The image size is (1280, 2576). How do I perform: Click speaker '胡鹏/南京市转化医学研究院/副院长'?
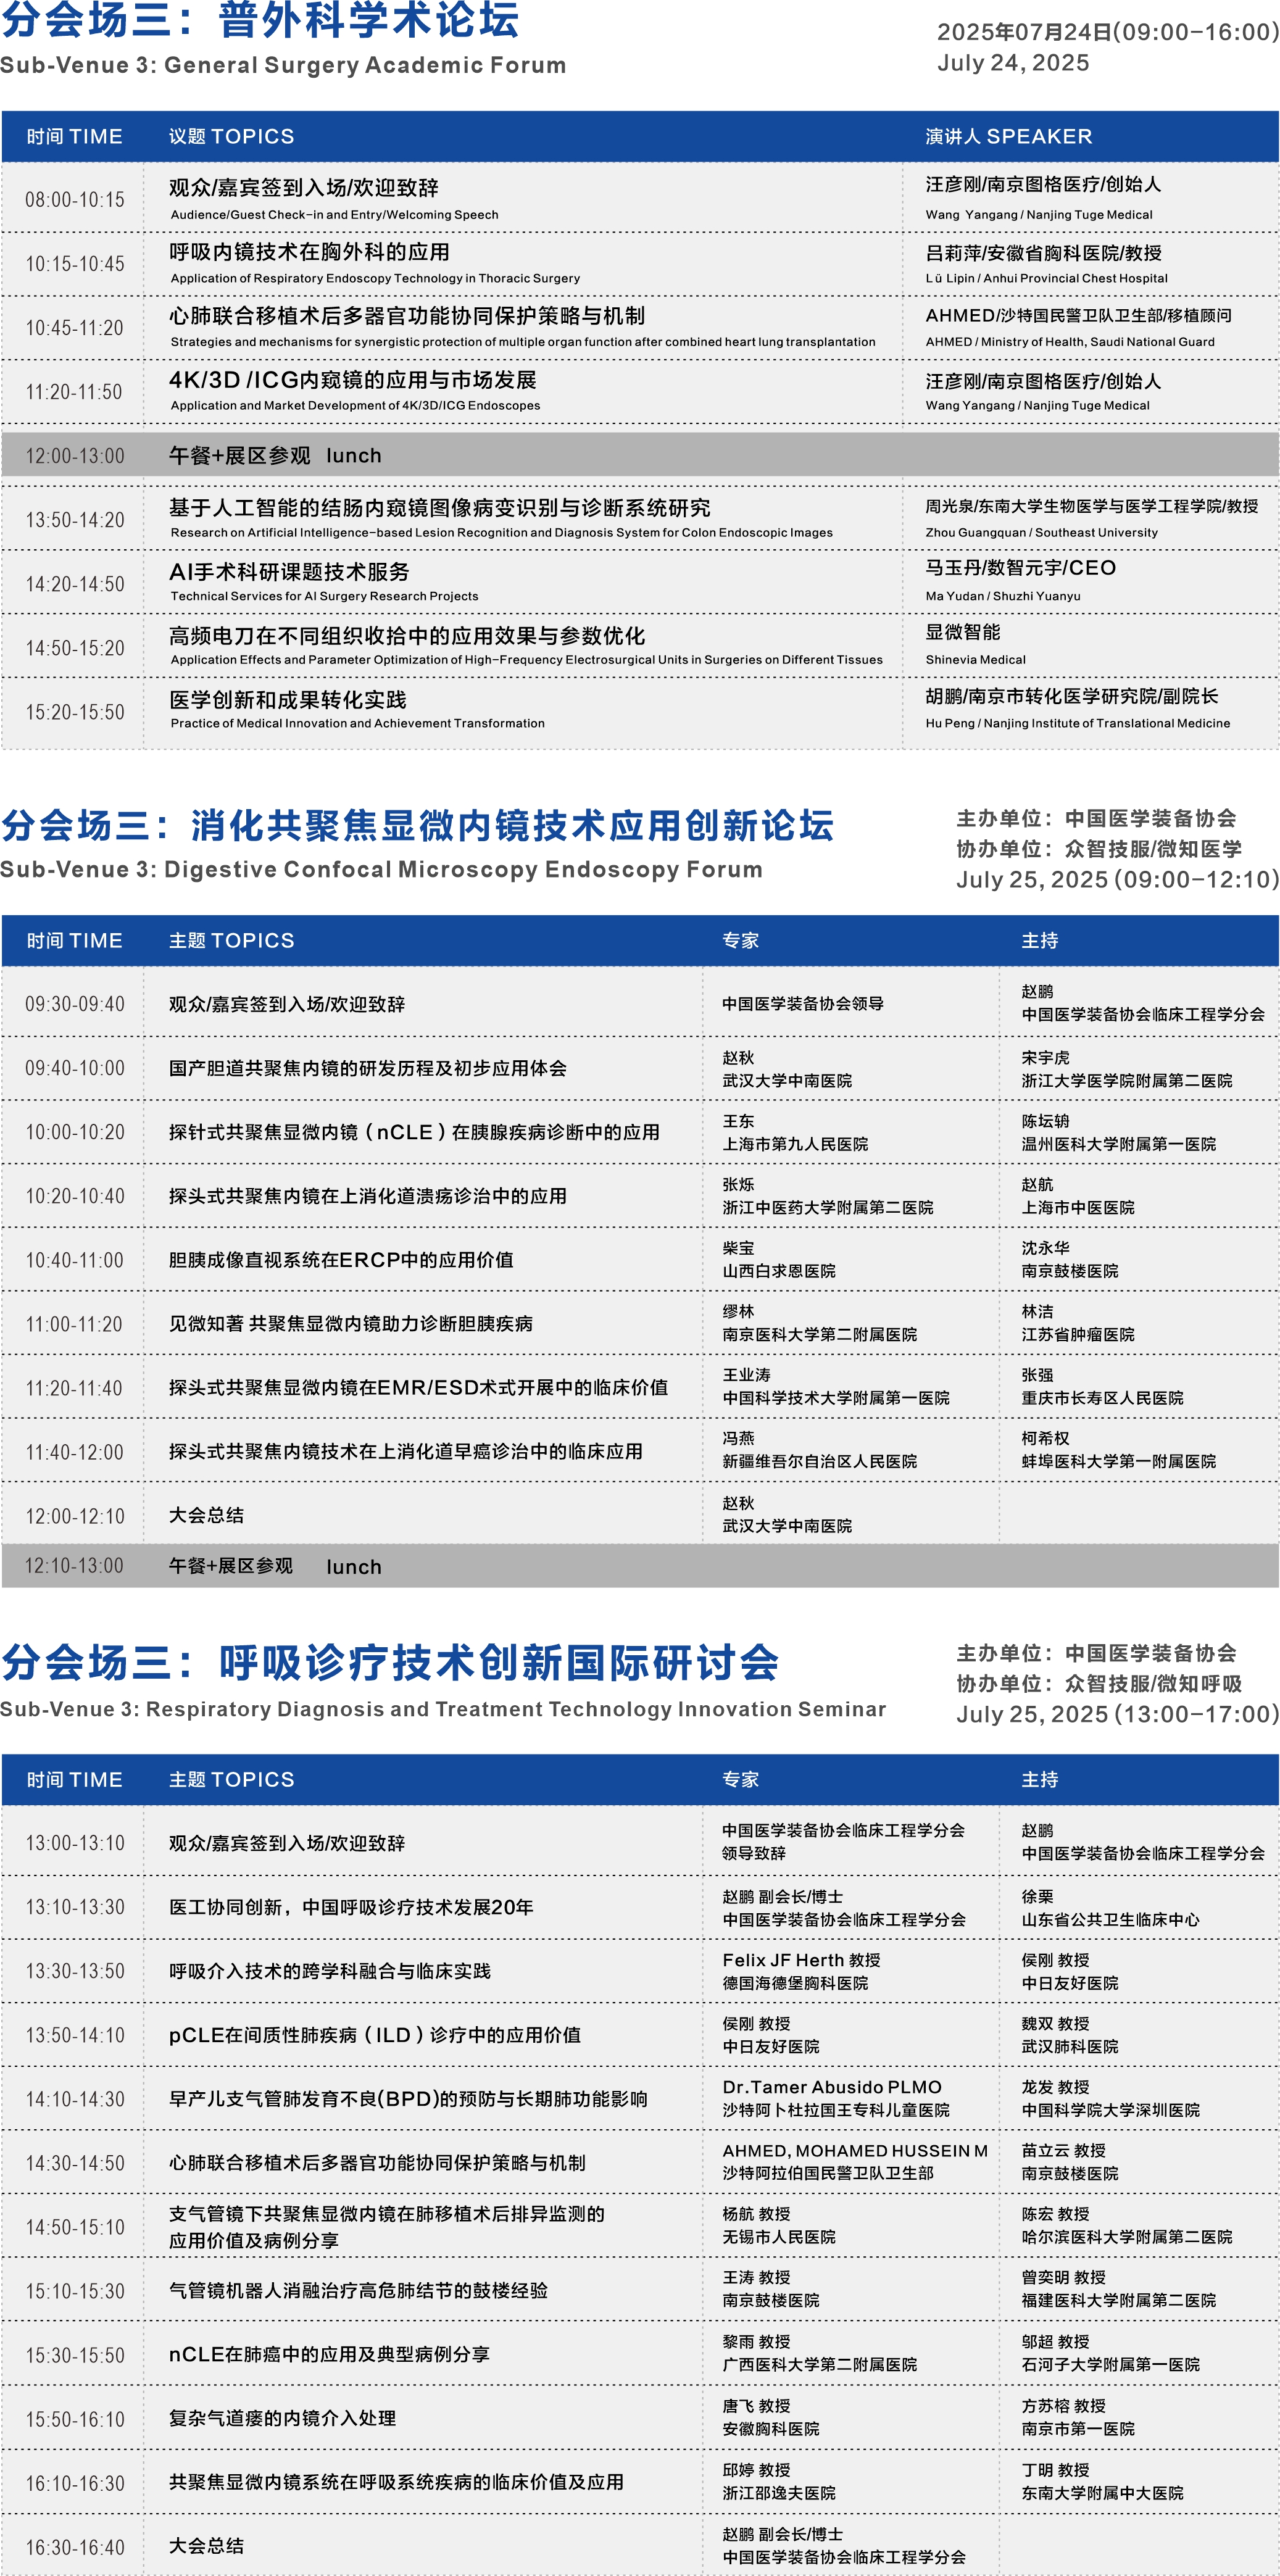pyautogui.click(x=1071, y=696)
